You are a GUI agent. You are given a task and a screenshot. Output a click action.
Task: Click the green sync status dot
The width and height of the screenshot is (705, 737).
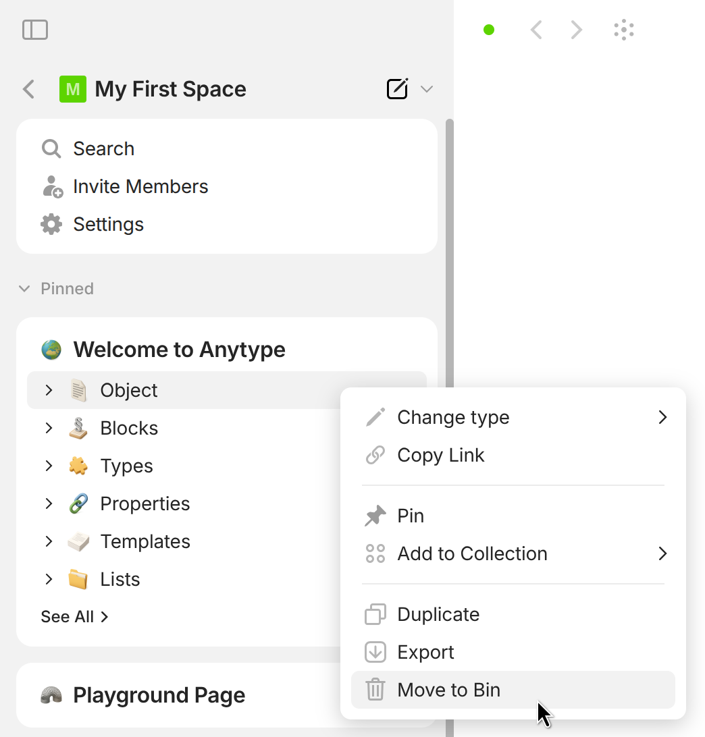[489, 30]
